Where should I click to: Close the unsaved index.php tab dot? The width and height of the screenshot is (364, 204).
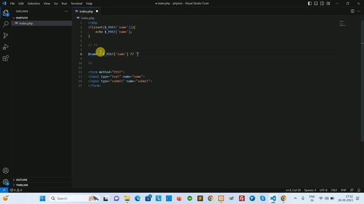(97, 11)
